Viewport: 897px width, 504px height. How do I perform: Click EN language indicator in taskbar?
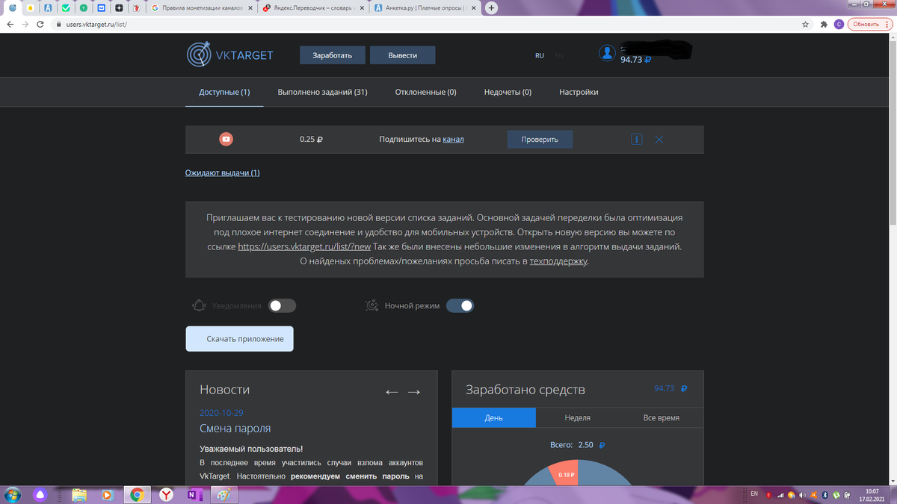click(754, 494)
